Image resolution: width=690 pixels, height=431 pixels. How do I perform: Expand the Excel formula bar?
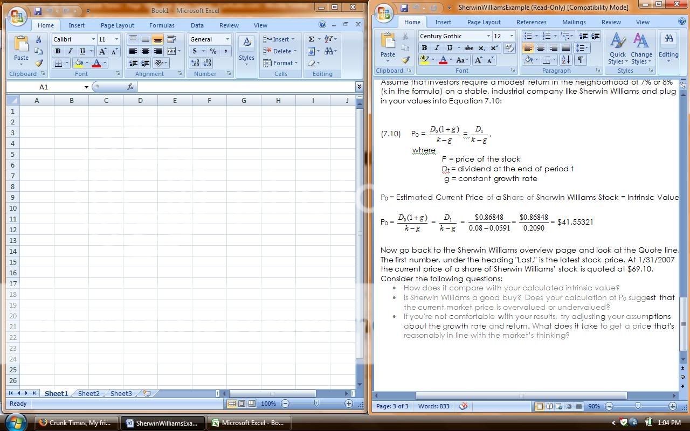point(359,87)
